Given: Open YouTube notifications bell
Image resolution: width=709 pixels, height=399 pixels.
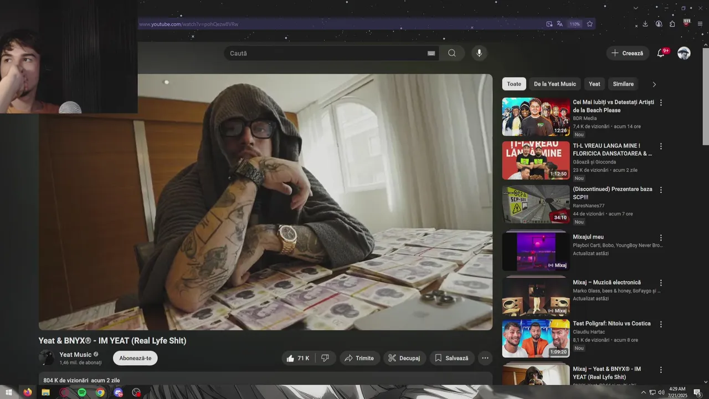Looking at the screenshot, I should coord(661,53).
